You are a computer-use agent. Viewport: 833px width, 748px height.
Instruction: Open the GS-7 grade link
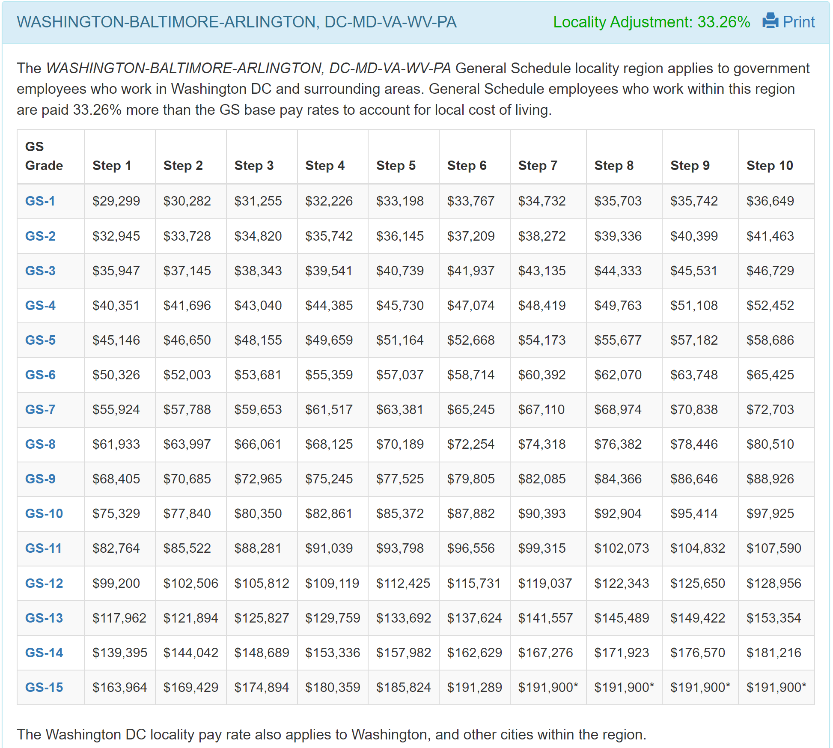click(40, 409)
